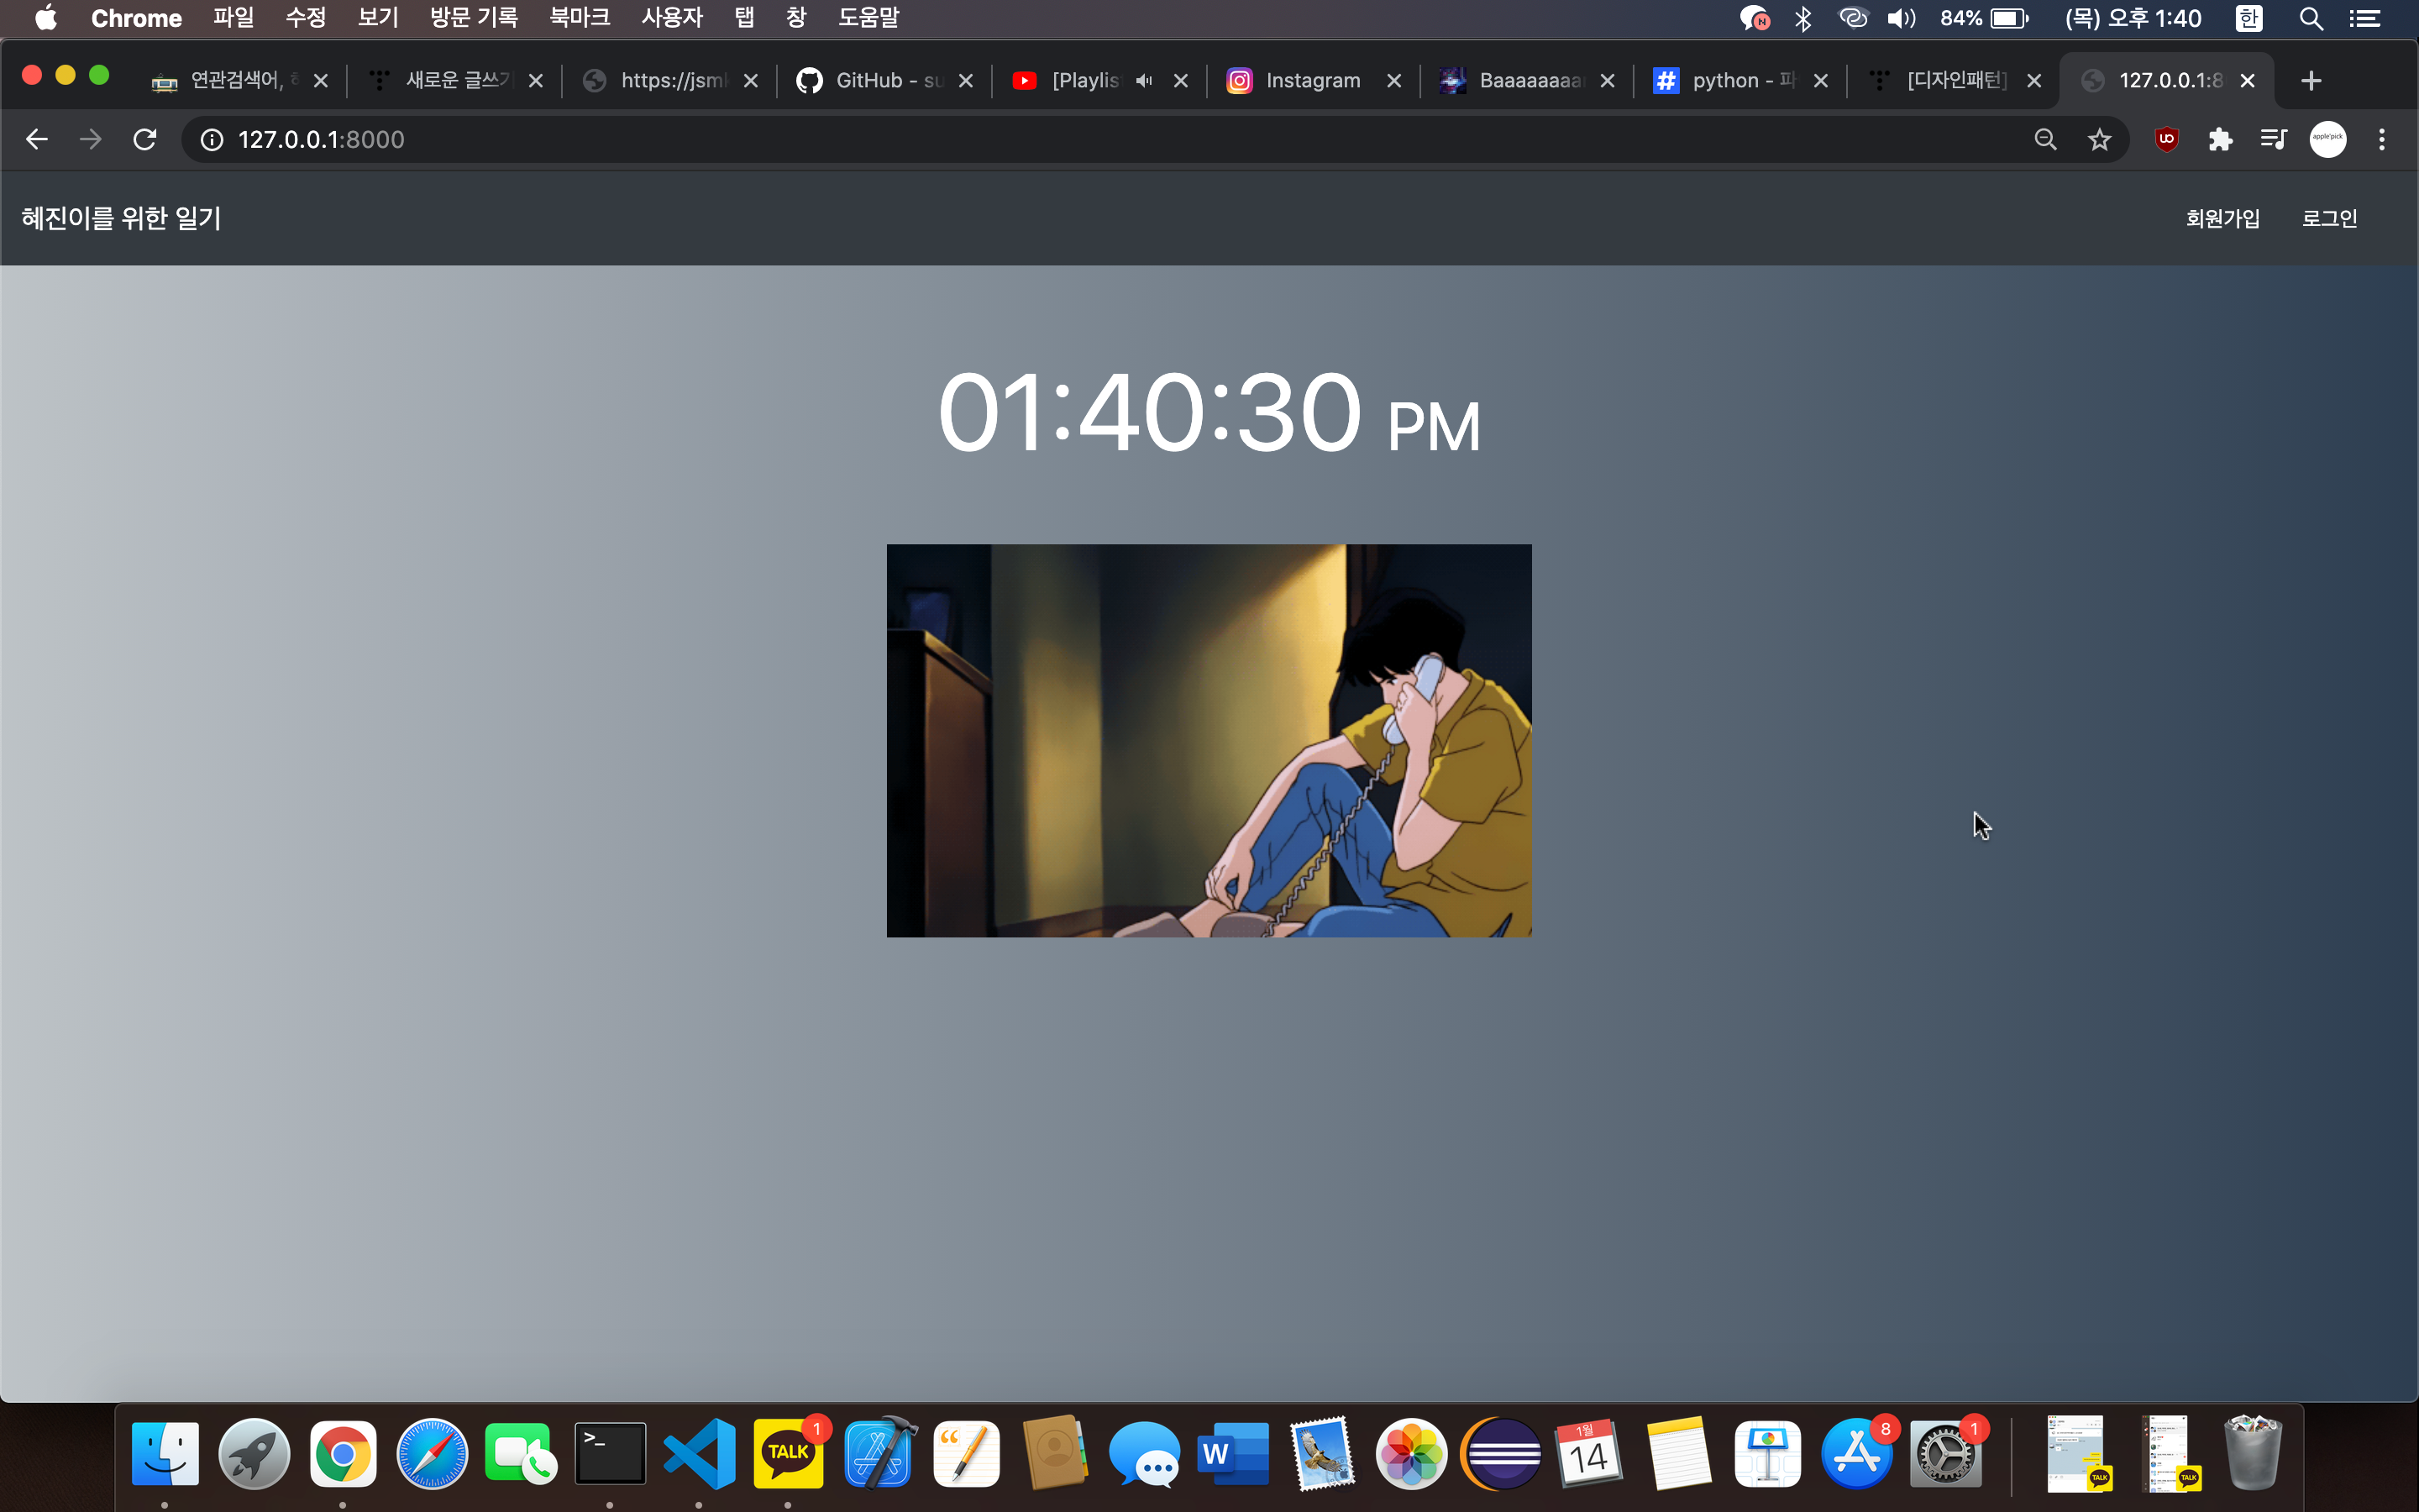
Task: Toggle the Korean input source in the menu bar
Action: (2249, 18)
